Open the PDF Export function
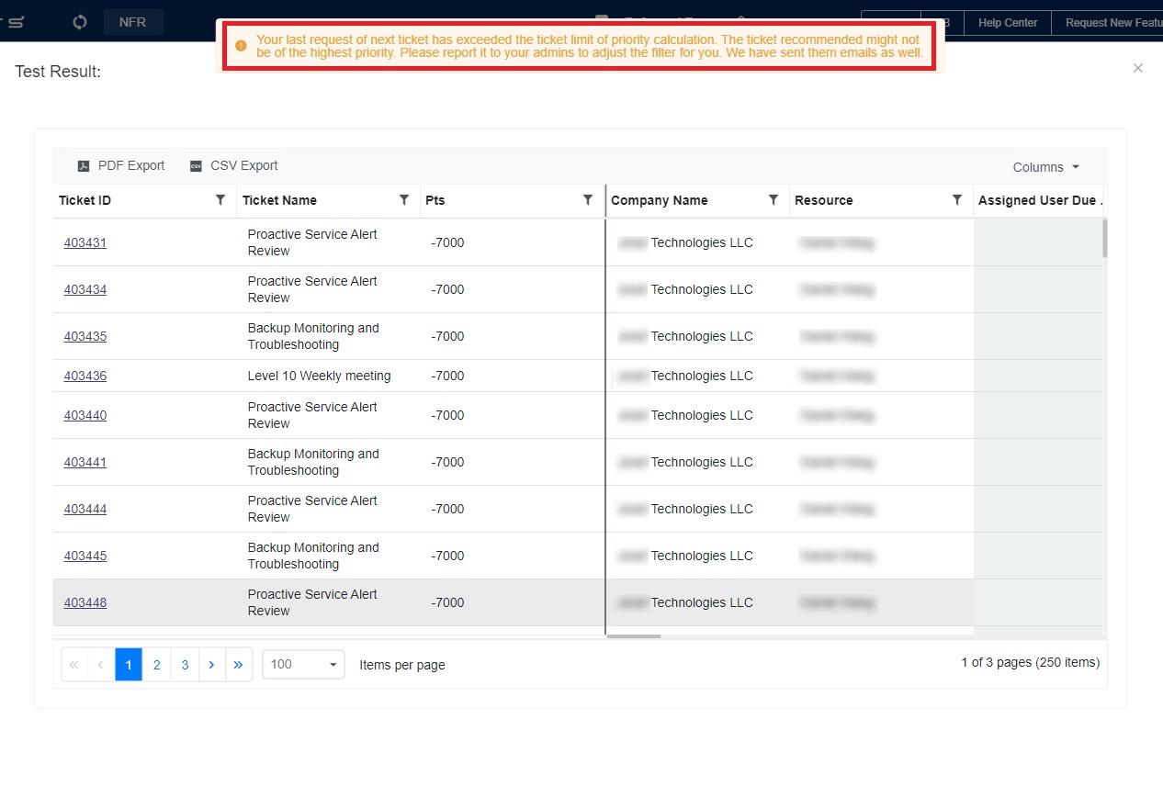This screenshot has height=798, width=1163. 121,165
